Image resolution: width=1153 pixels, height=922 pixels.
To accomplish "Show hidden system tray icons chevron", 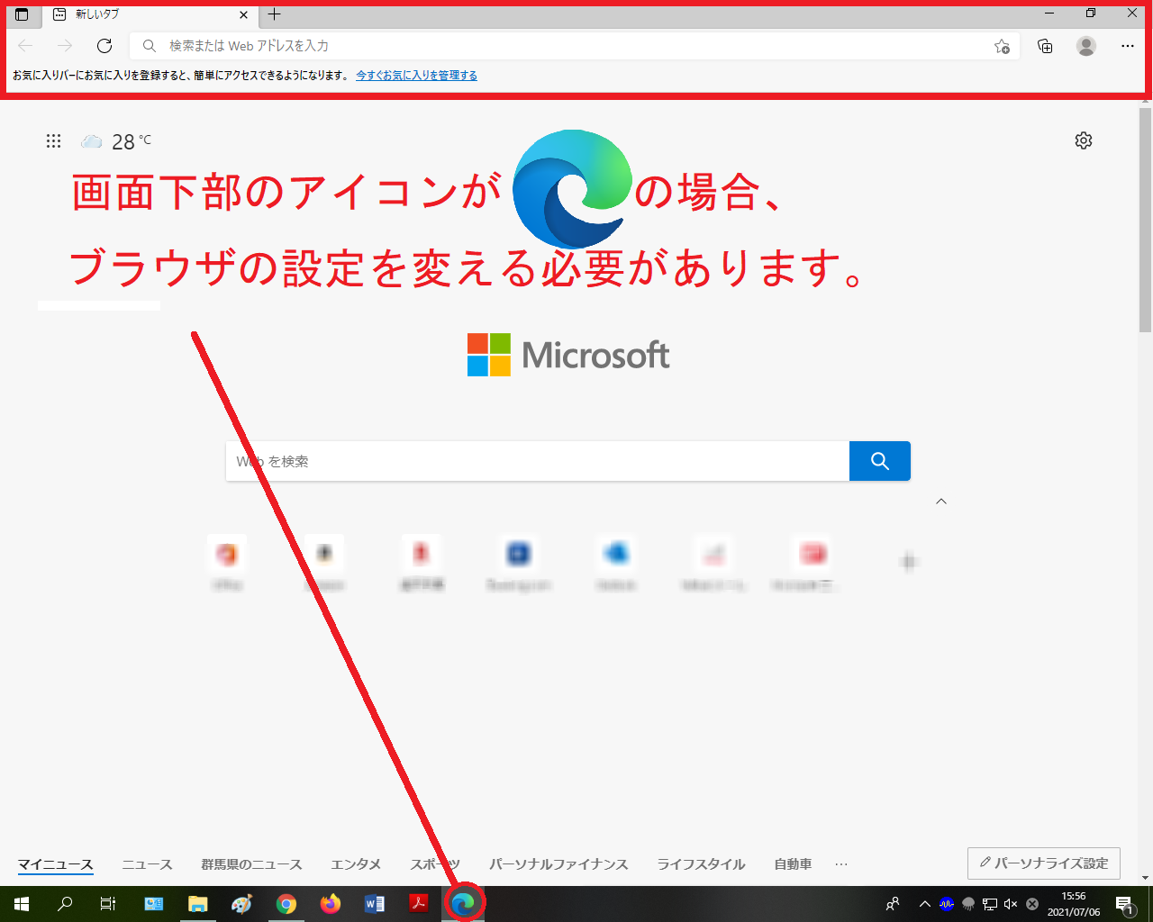I will point(924,904).
